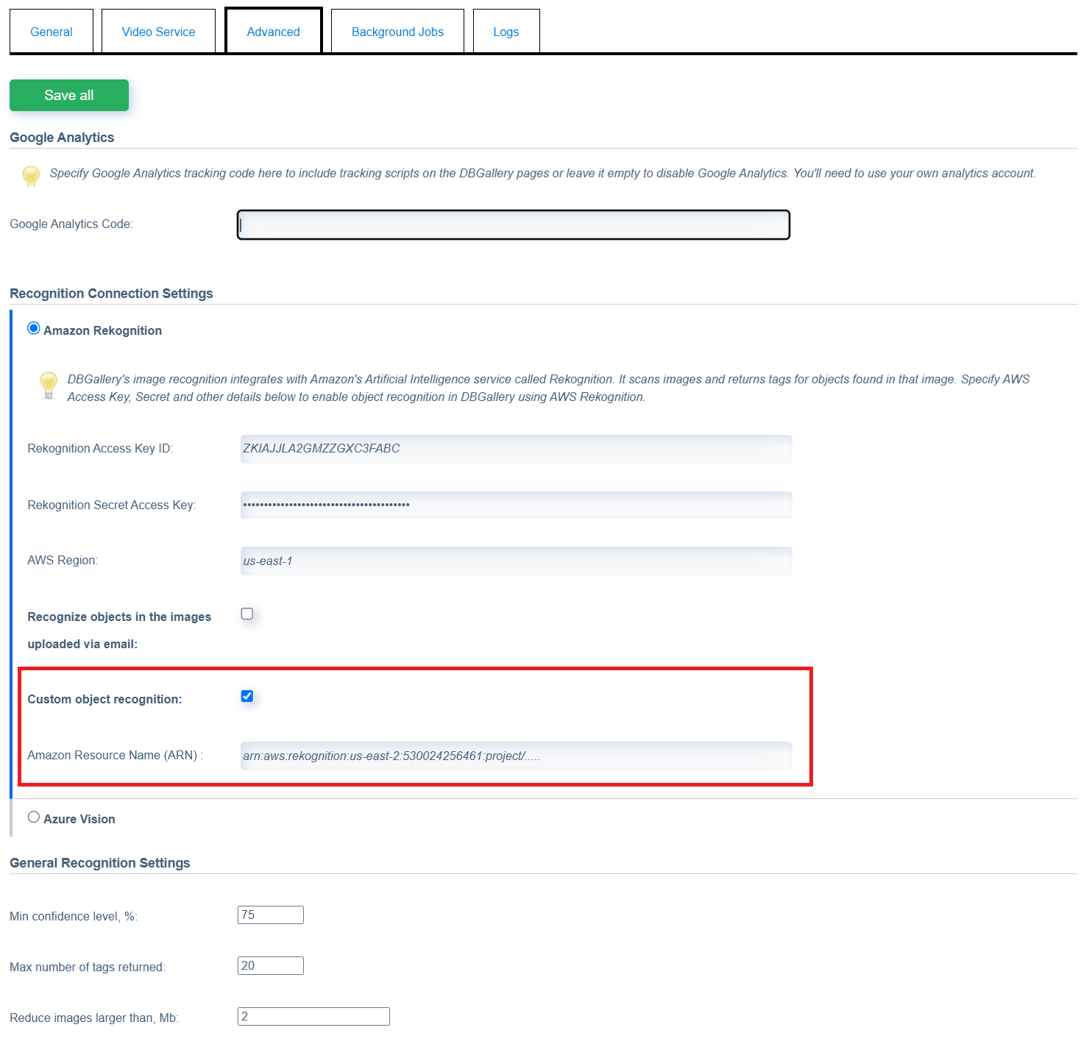Click the Max number of tags returned field
1089x1047 pixels.
click(271, 965)
